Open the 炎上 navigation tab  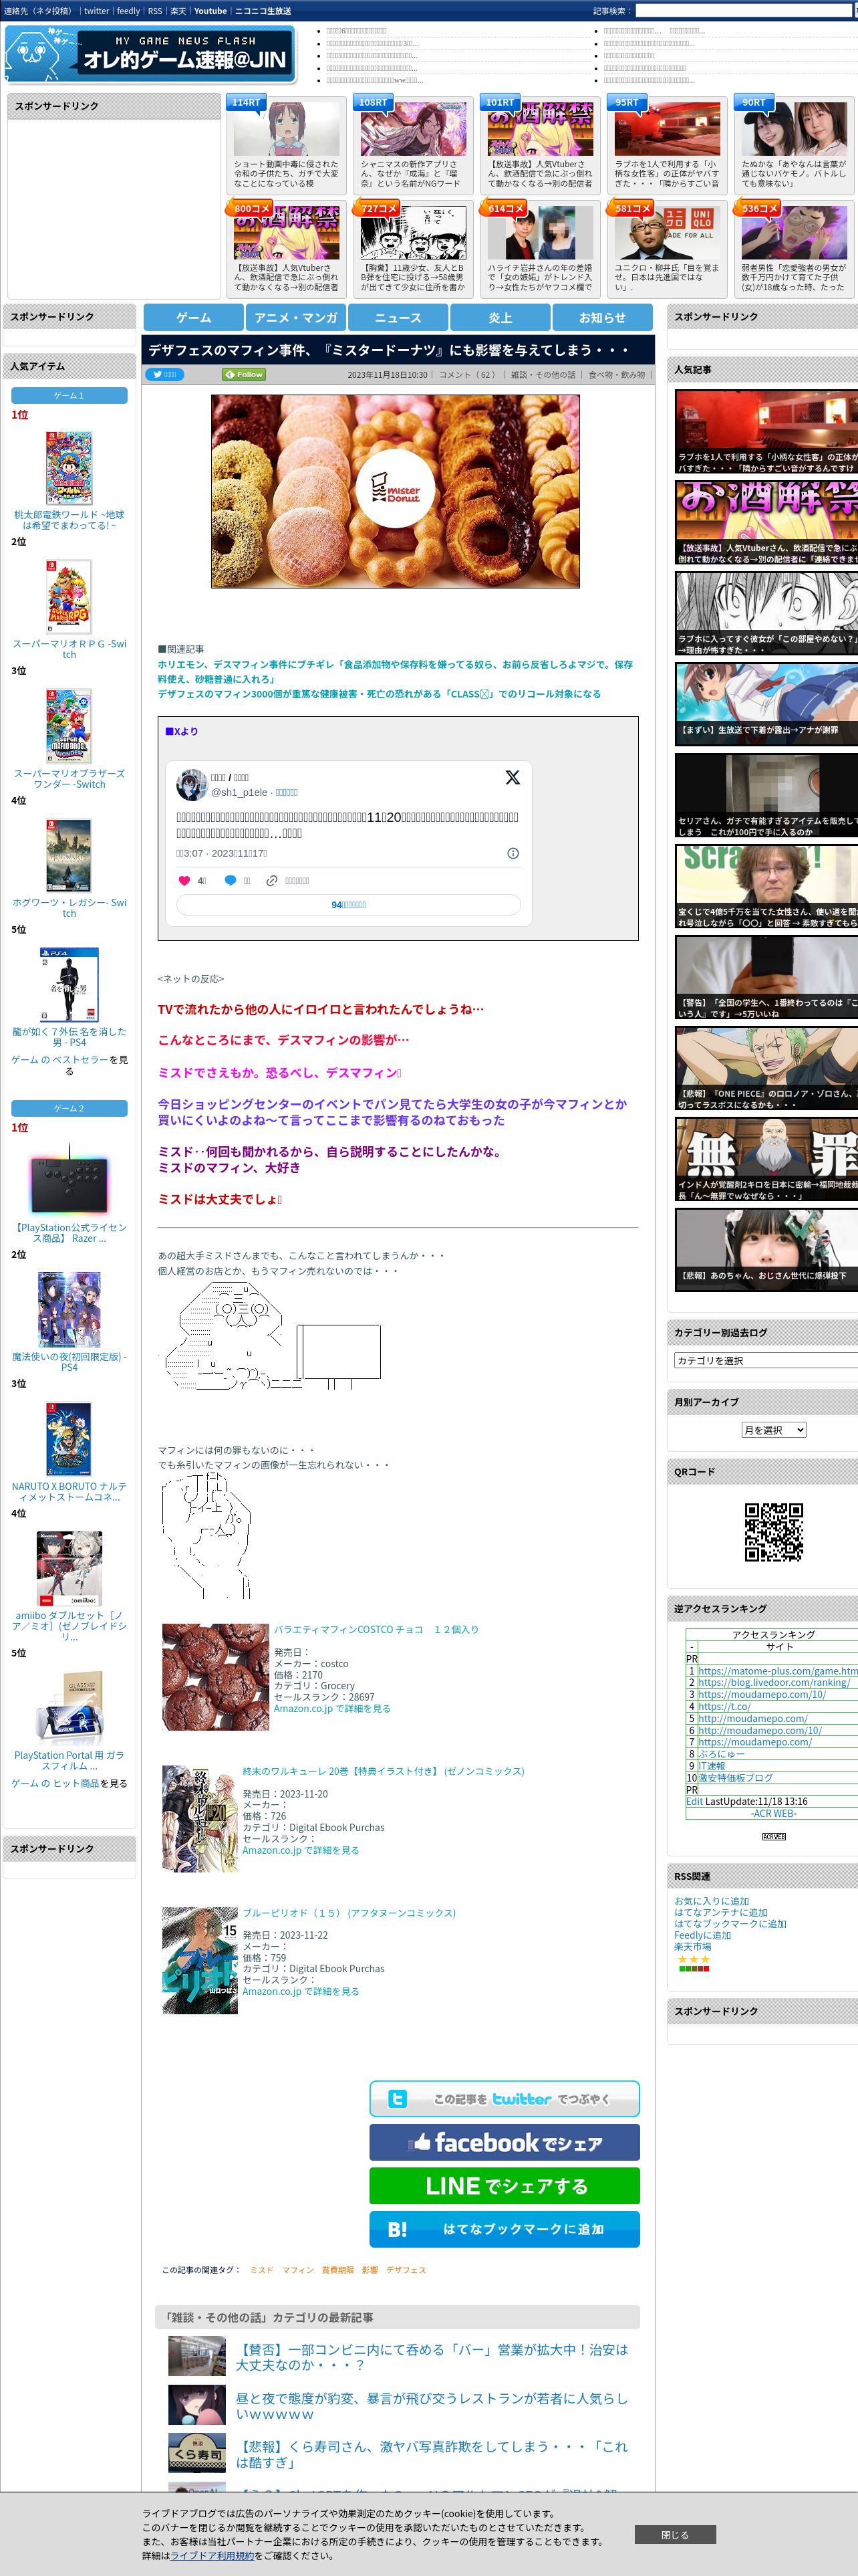coord(500,317)
